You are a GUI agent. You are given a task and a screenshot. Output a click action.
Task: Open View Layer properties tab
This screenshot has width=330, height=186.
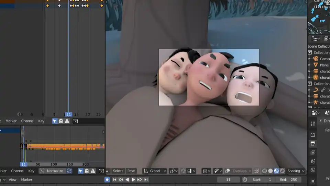click(313, 152)
